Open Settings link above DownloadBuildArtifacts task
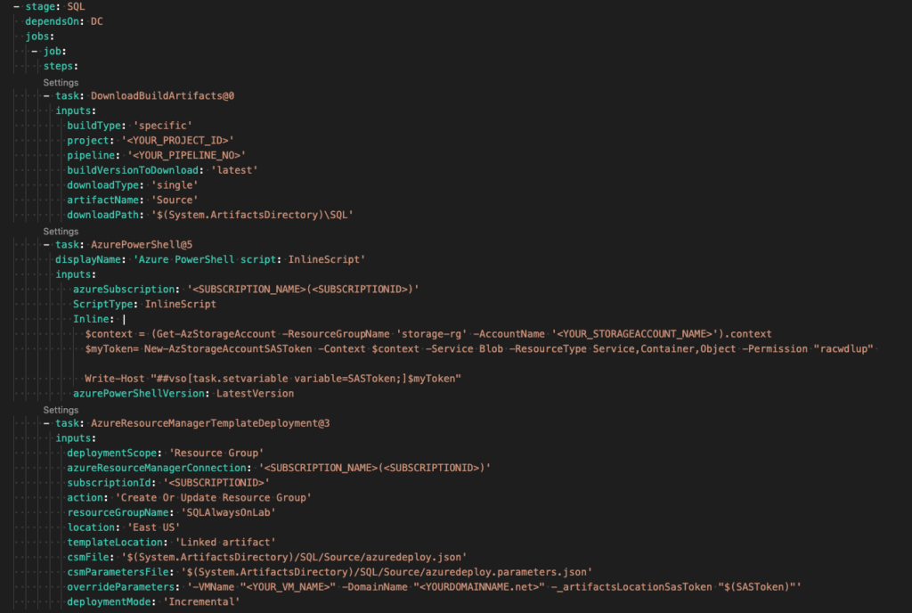 [61, 83]
